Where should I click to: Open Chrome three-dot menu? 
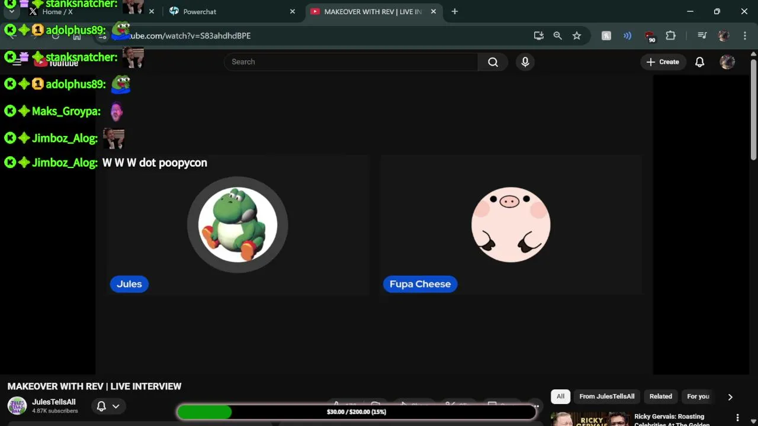[x=745, y=35]
